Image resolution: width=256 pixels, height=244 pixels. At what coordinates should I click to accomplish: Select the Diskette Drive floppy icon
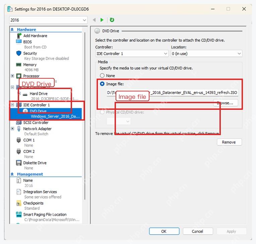[19, 163]
